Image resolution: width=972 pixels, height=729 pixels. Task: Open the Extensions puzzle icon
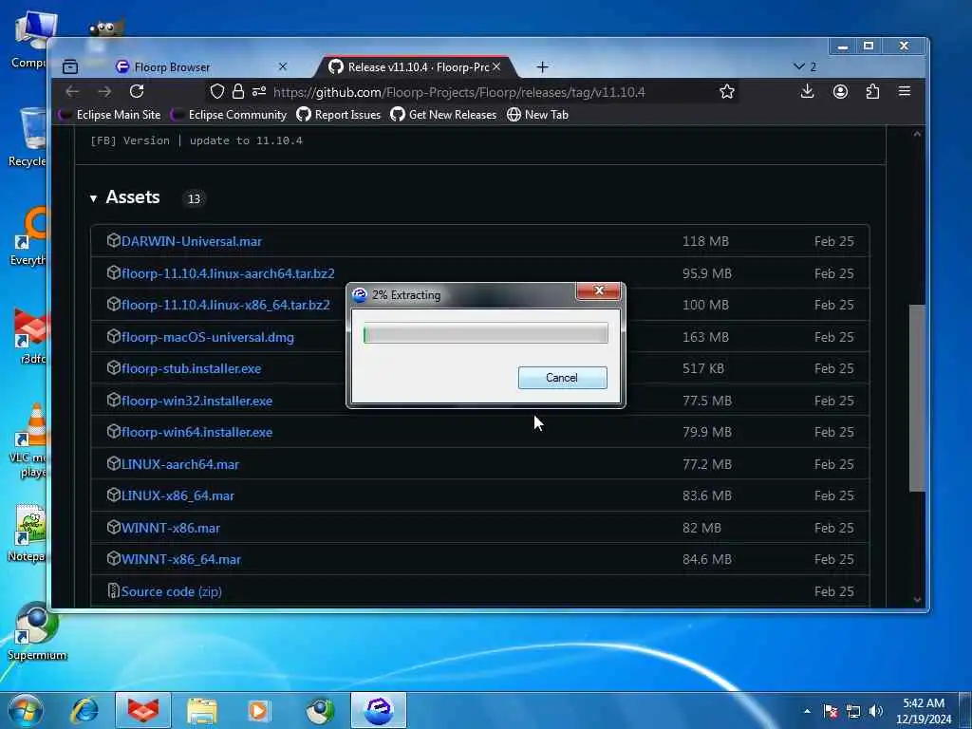click(872, 92)
